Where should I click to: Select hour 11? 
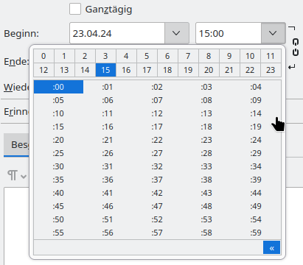pos(271,56)
